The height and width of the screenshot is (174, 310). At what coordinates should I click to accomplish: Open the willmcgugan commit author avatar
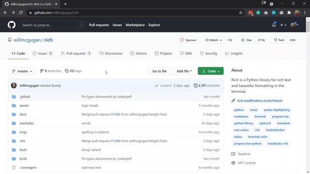(14, 86)
